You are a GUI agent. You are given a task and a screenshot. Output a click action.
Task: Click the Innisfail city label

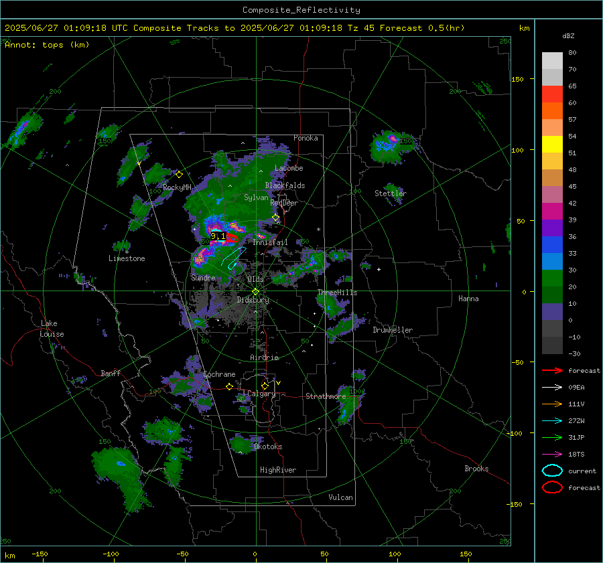(x=270, y=242)
